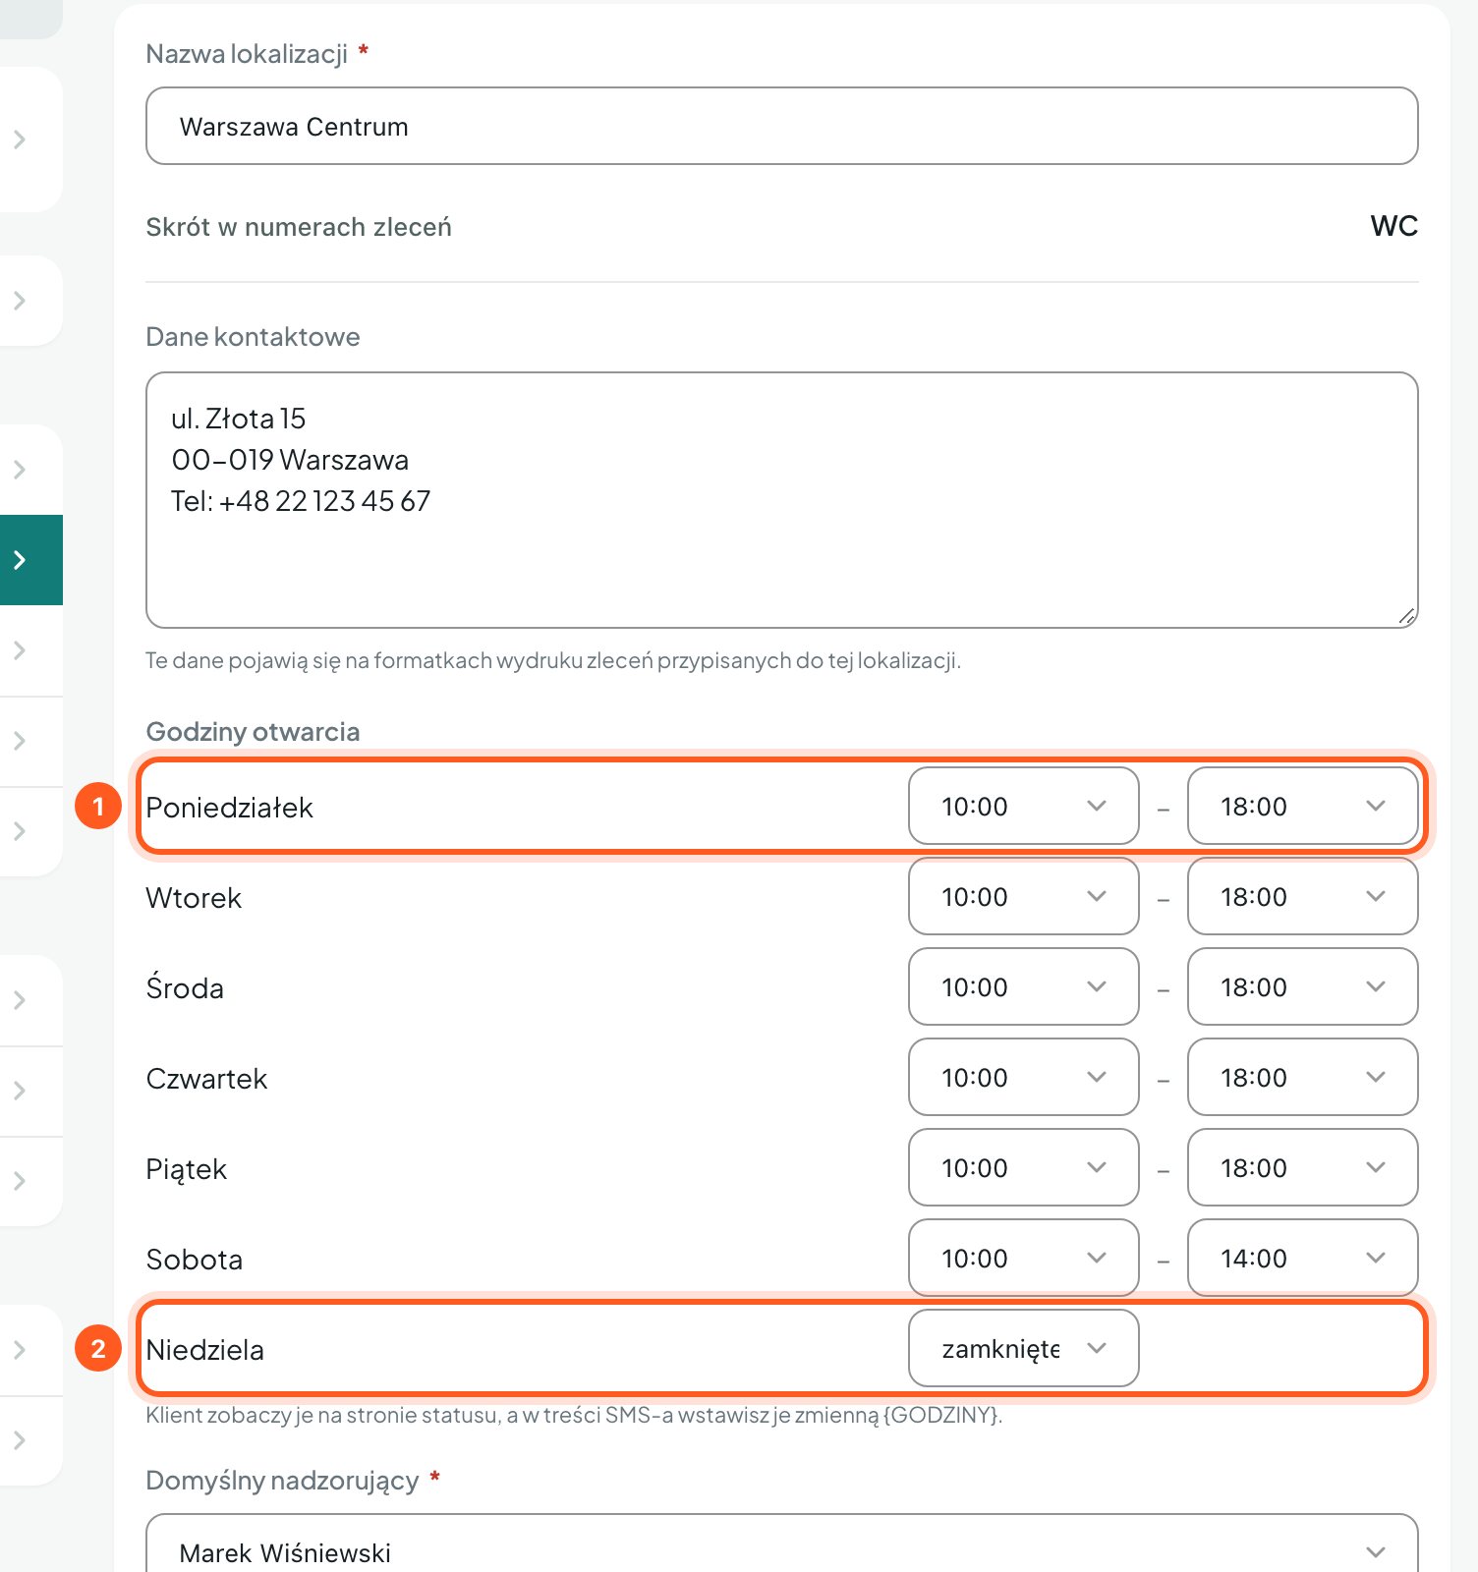
Task: Click the Czwartek day label
Action: [206, 1079]
